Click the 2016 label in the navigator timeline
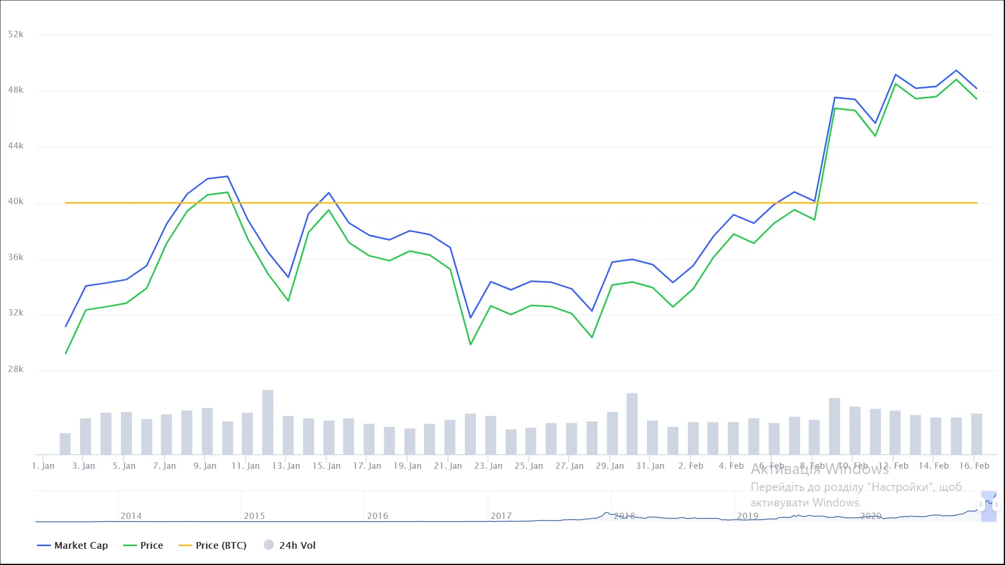The image size is (1005, 565). tap(377, 516)
